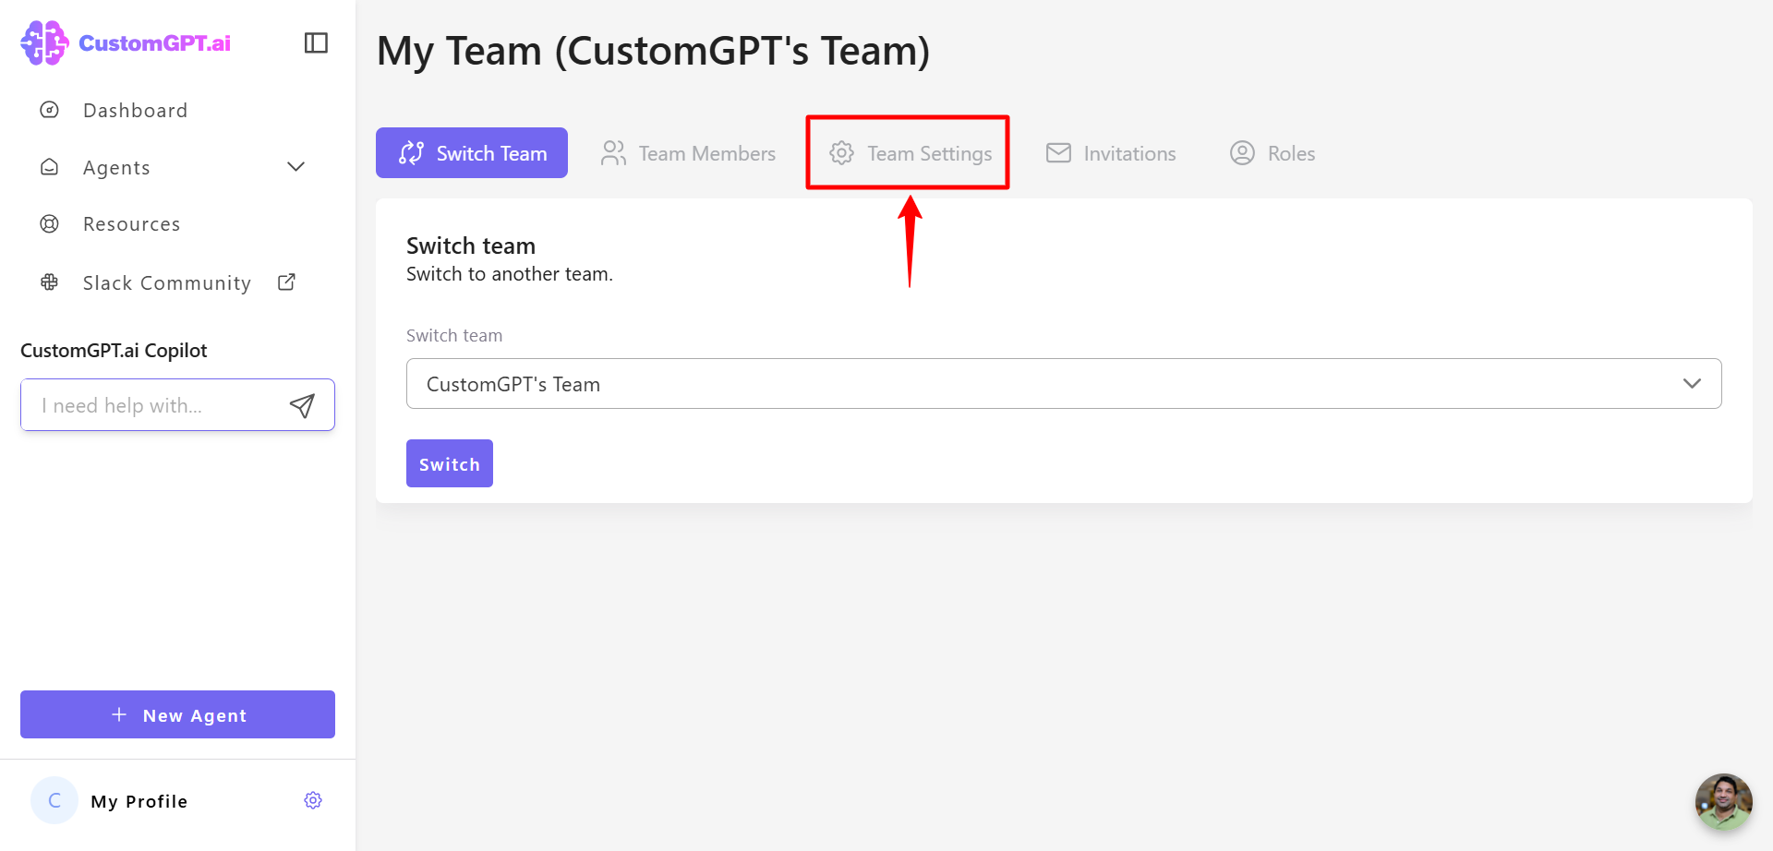1773x851 pixels.
Task: Click the Resources lifebuoy icon
Action: point(50,224)
